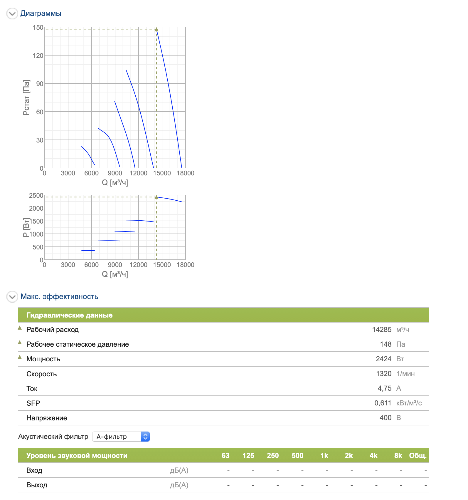The image size is (468, 500).
Task: Click triangle icon beside Рабочее статическое давление
Action: [x=20, y=343]
